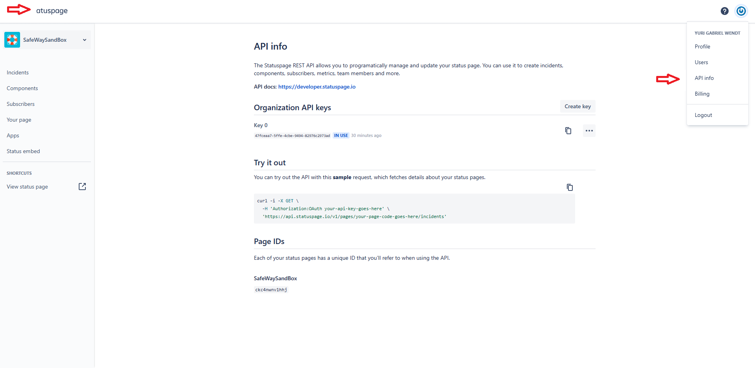Click the Try it out heading

(x=270, y=163)
